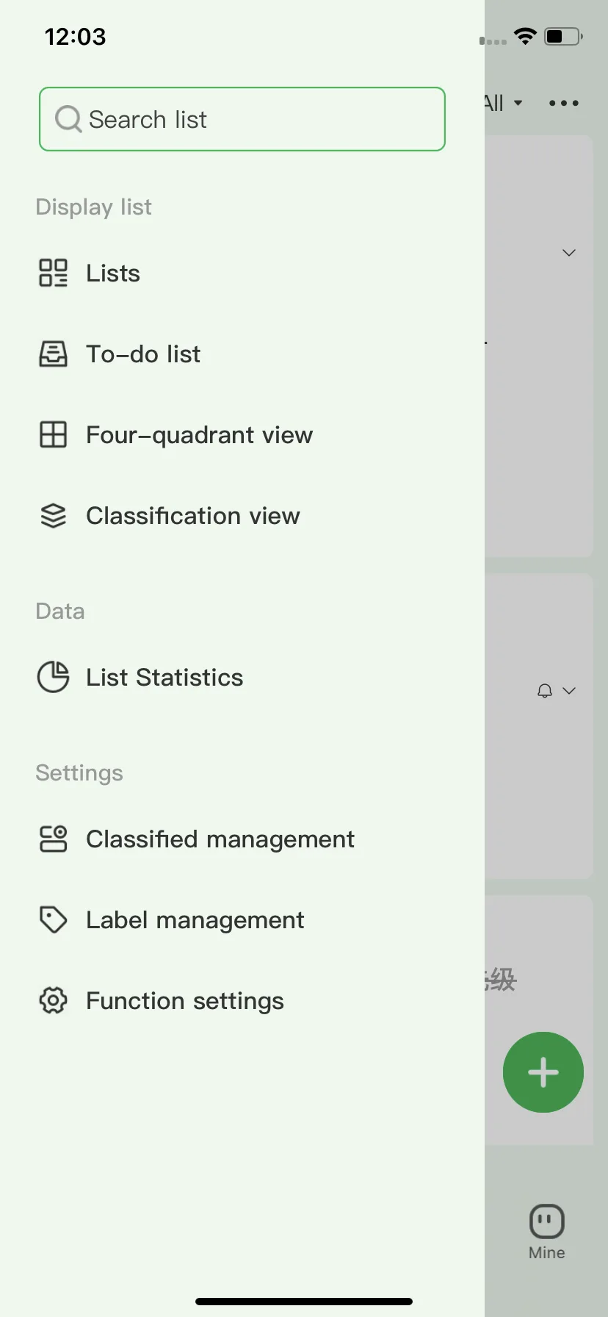
Task: Tap the green plus add button
Action: [x=543, y=1072]
